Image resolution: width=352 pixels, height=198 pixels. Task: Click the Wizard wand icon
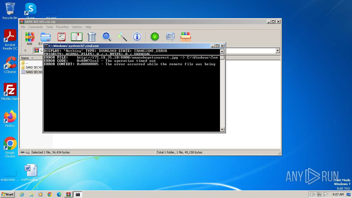tap(122, 37)
